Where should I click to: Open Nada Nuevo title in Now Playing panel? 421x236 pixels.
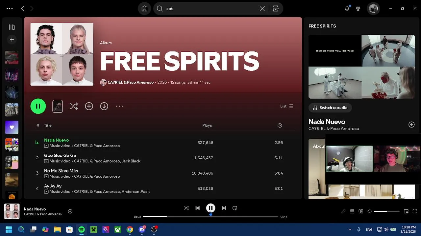coord(327,122)
